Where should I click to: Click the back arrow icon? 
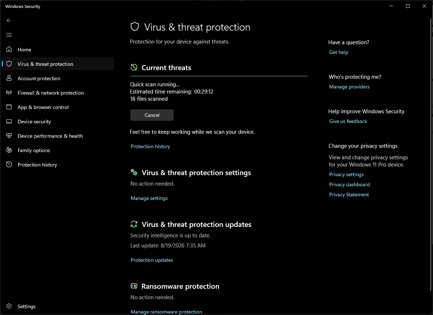[9, 20]
